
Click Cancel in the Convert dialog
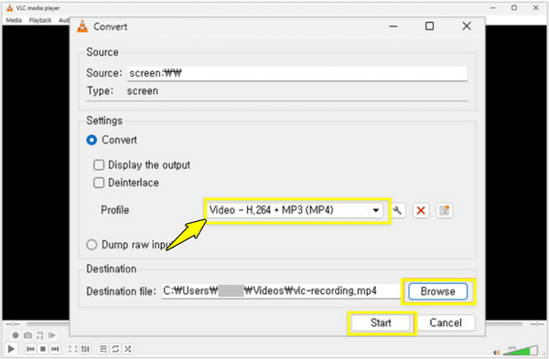446,322
